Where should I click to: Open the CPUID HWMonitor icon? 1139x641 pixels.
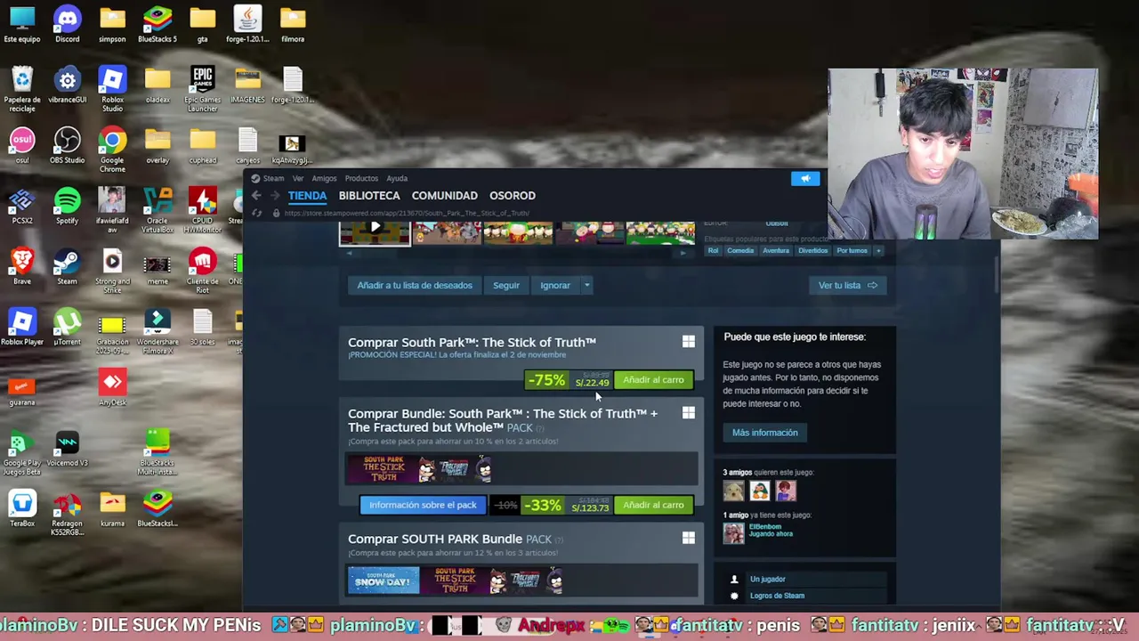203,210
